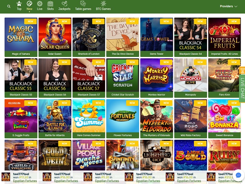This screenshot has width=245, height=184.
Task: Open the Jackpots category
Action: [x=64, y=5]
